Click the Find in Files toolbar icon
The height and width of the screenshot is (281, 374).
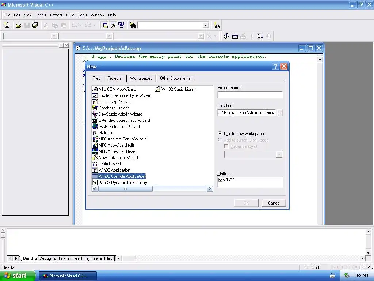(x=133, y=25)
